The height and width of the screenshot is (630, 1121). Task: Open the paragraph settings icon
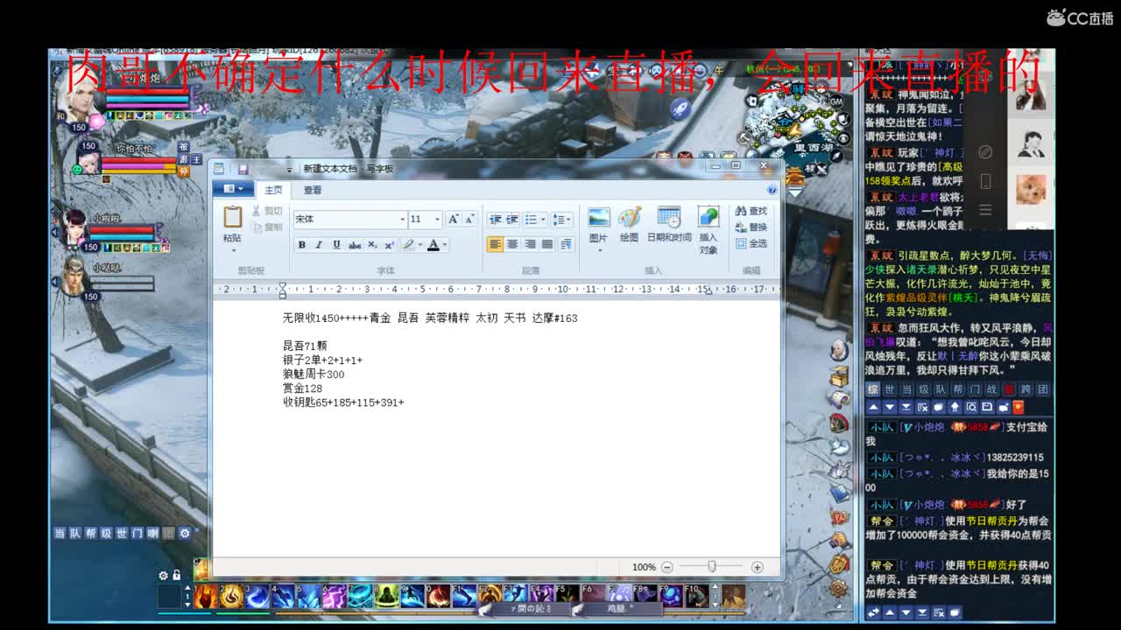coord(566,244)
